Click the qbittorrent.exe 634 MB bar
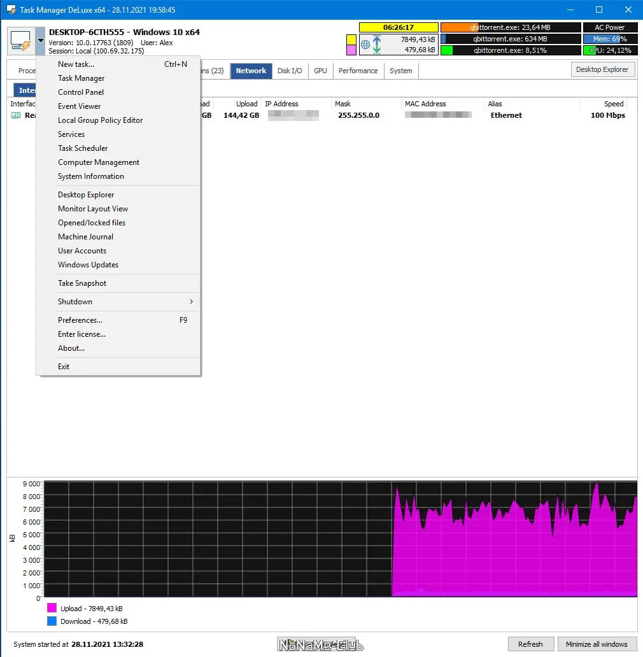Viewport: 643px width, 657px height. tap(511, 39)
